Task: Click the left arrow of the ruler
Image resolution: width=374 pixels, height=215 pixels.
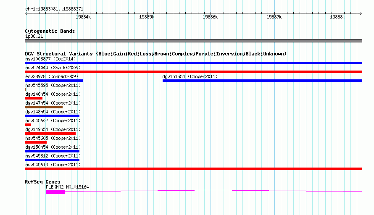Action: [26, 13]
